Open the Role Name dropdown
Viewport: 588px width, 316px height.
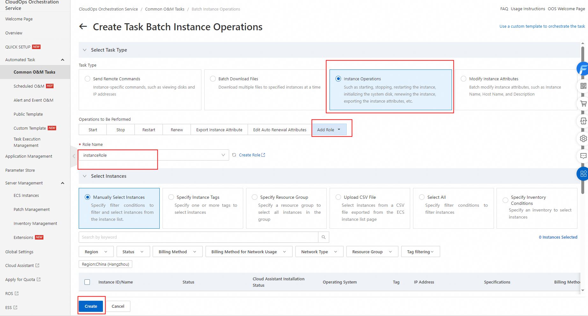pos(154,155)
